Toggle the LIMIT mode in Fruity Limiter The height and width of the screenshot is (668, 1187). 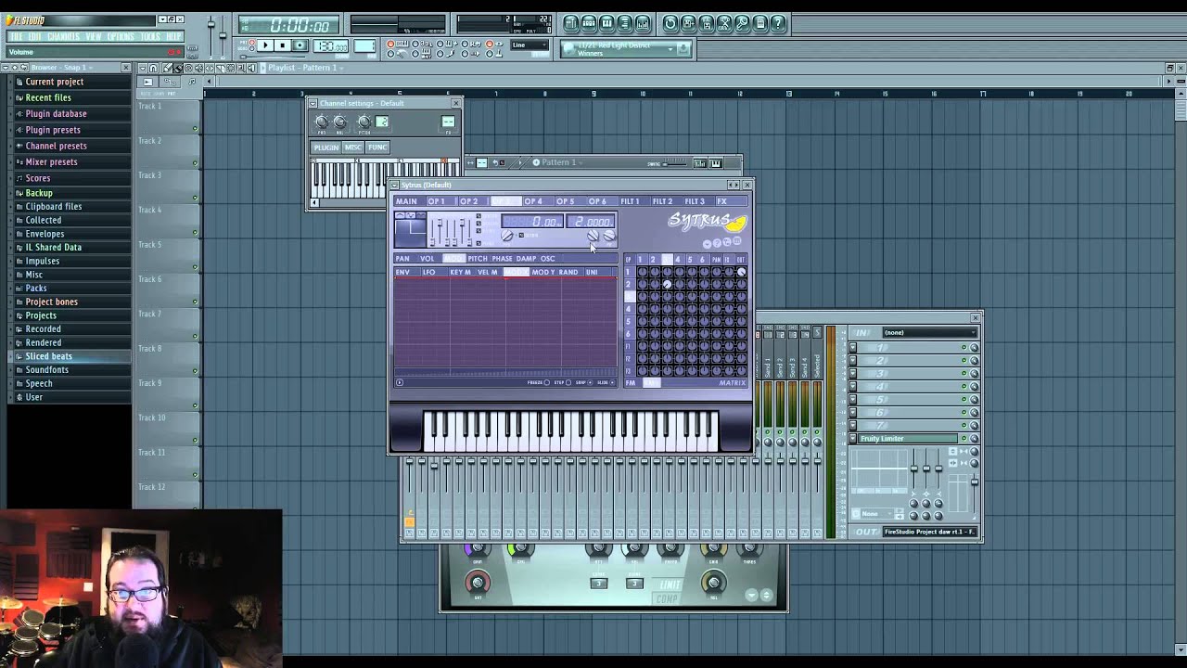(x=670, y=584)
